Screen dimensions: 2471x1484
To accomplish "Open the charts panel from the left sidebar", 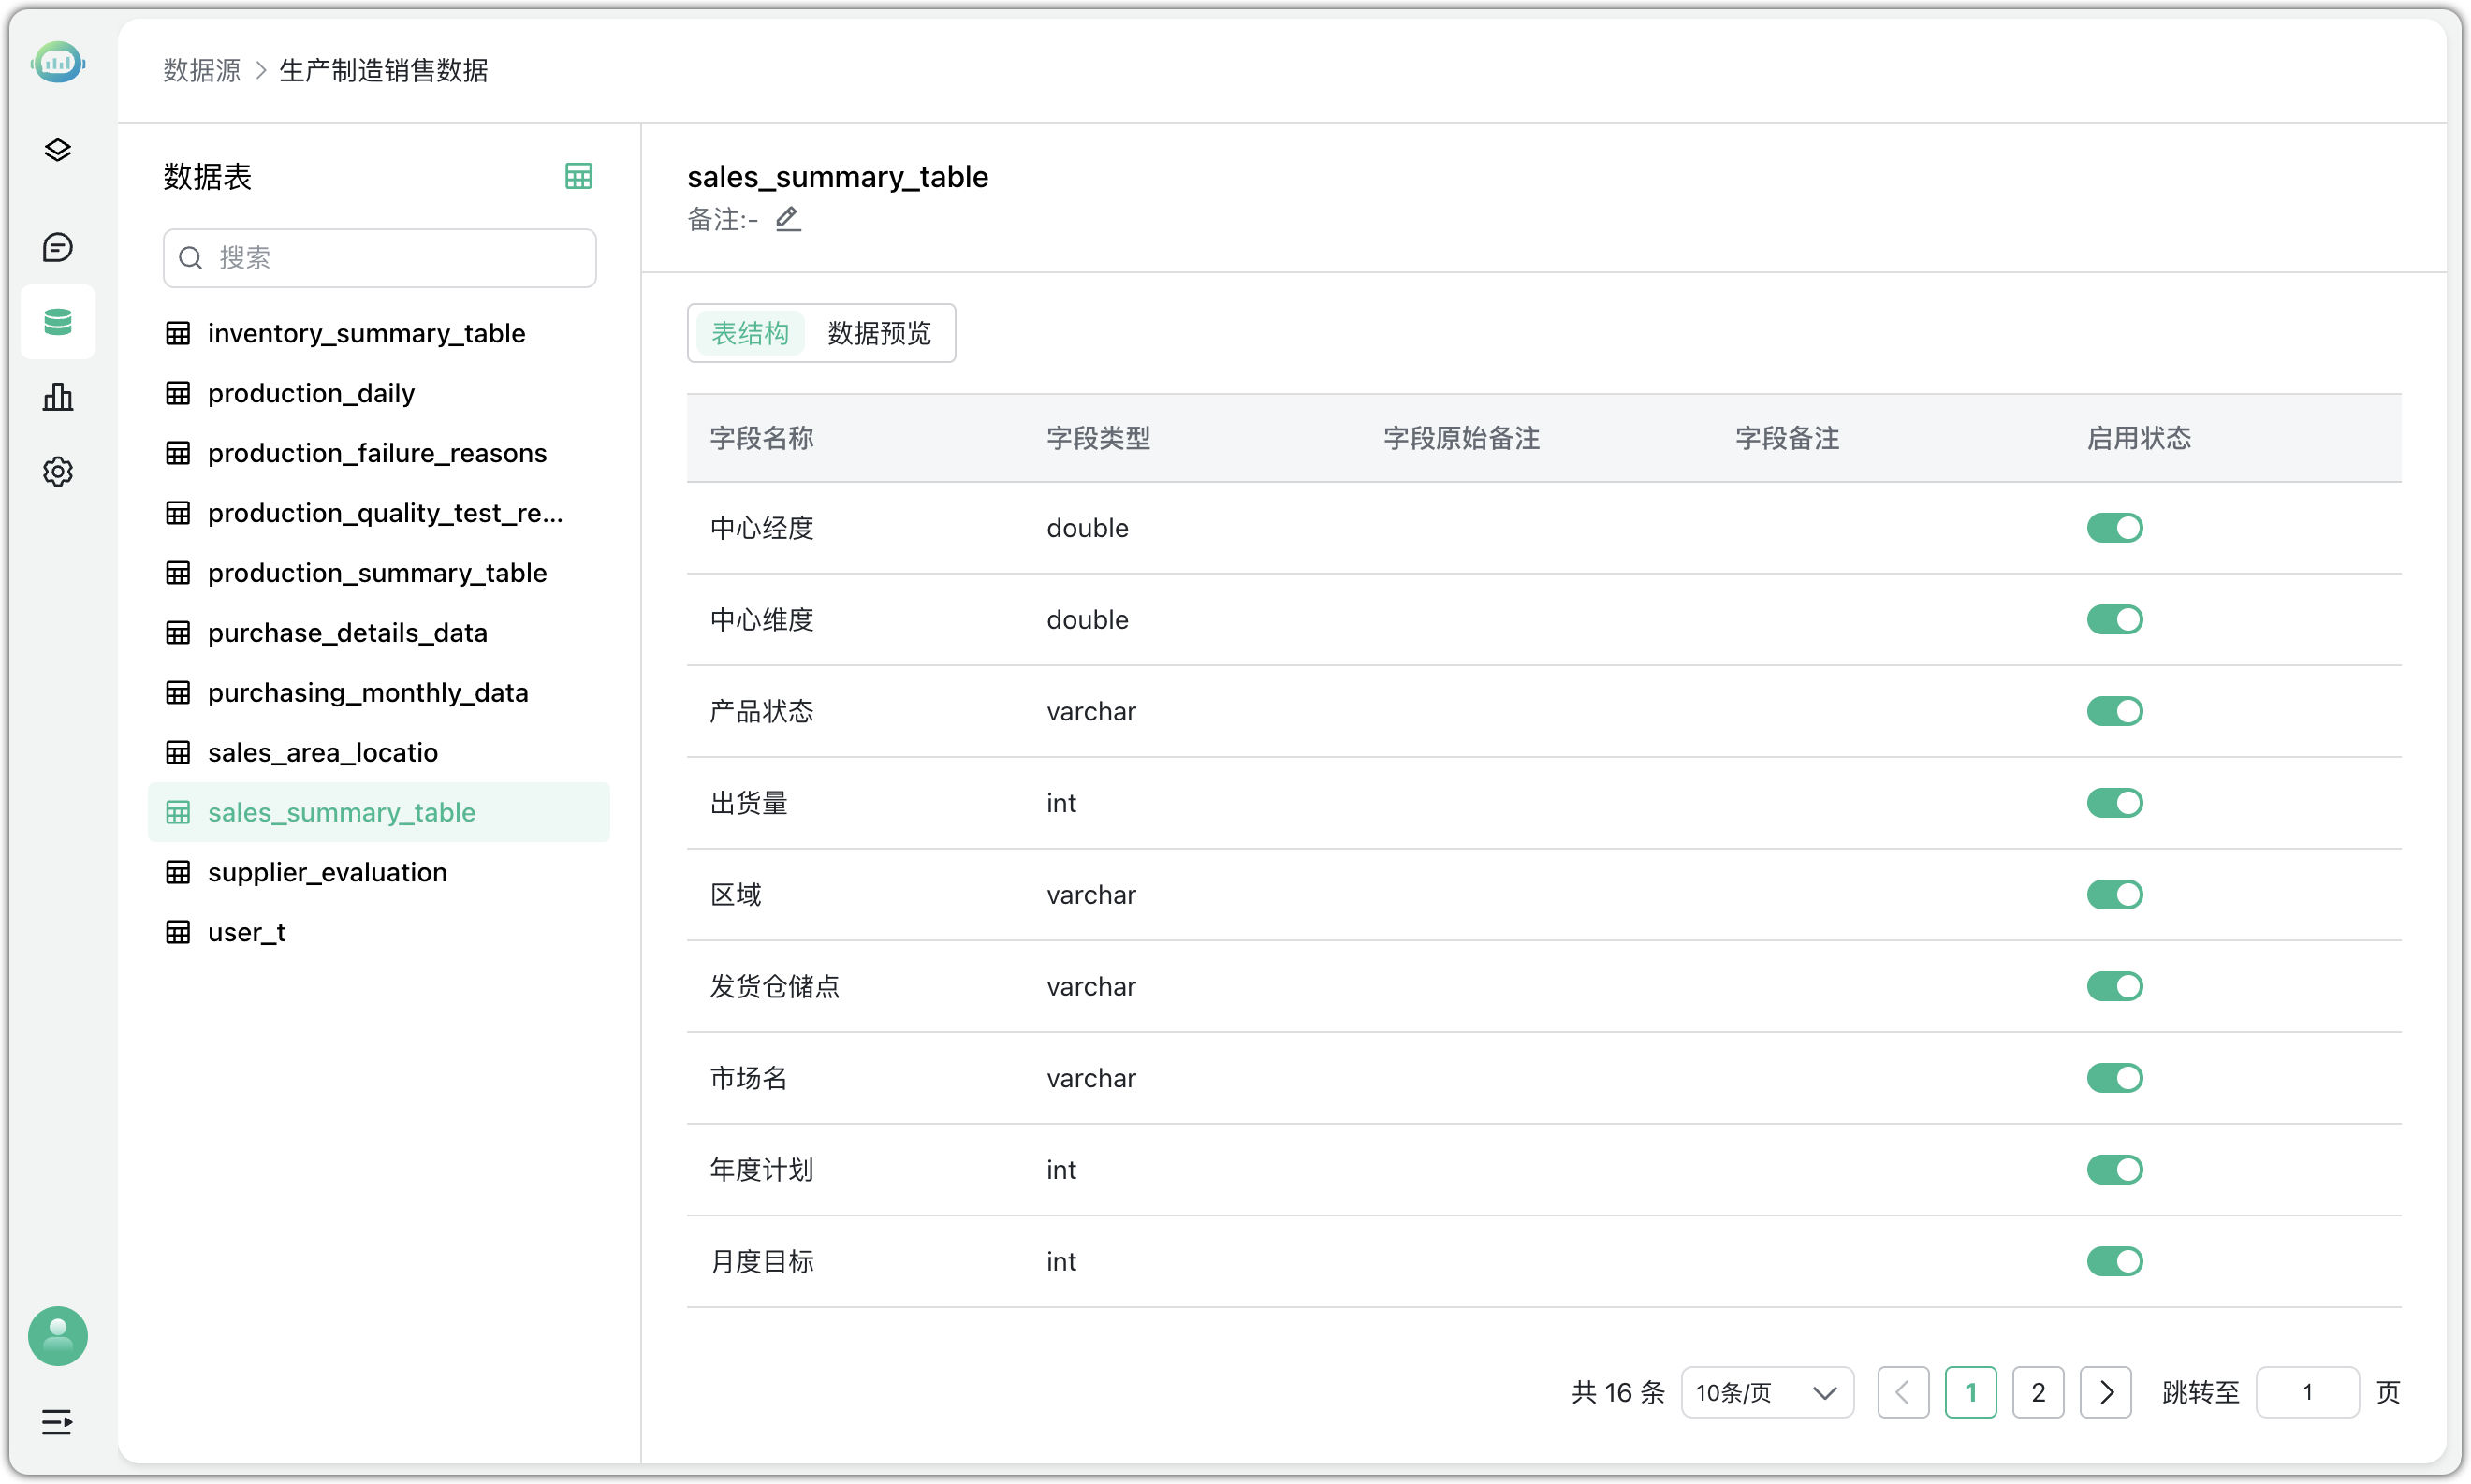I will point(57,396).
